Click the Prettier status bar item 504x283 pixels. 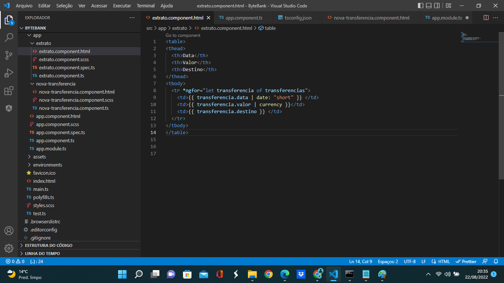click(x=466, y=262)
